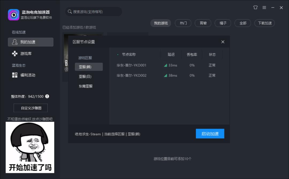Image resolution: width=289 pixels, height=179 pixels.
Task: Click the 蓝泡电竞加速器 app logo
Action: pyautogui.click(x=14, y=15)
